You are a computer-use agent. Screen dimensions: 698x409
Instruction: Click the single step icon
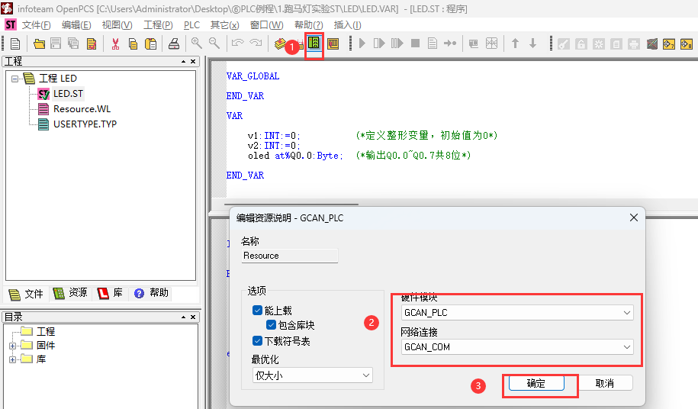click(379, 43)
